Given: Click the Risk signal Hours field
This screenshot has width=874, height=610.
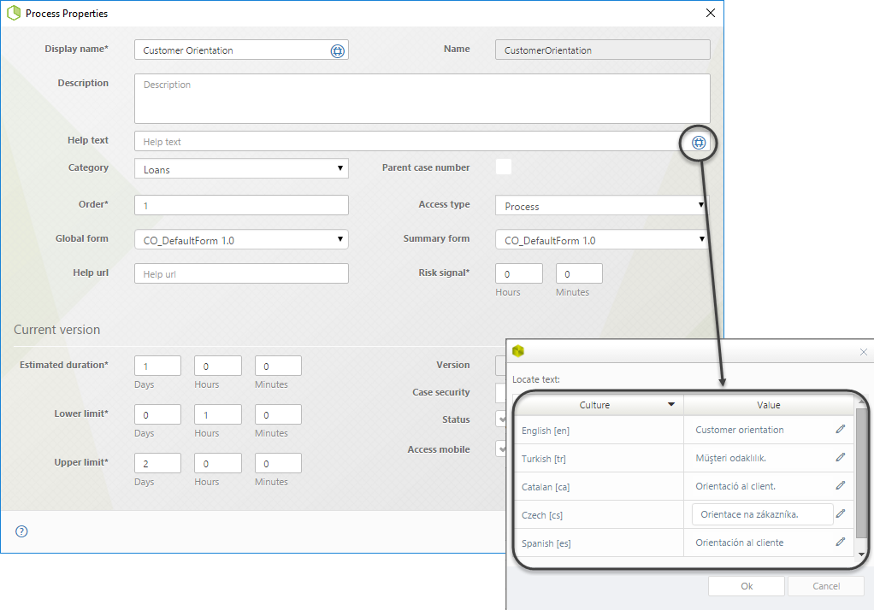Looking at the screenshot, I should [x=519, y=273].
